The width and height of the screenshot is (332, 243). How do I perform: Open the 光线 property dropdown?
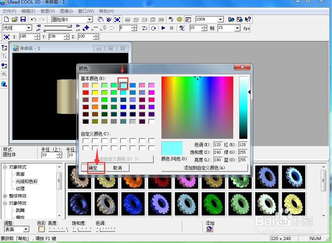point(29,28)
